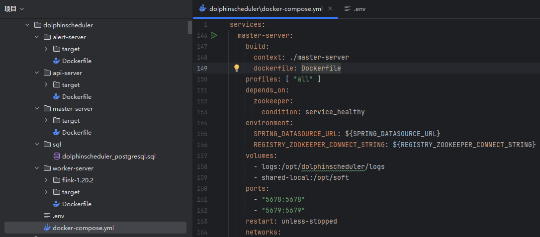540x237 pixels.
Task: Collapse the api-server folder
Action: (37, 73)
